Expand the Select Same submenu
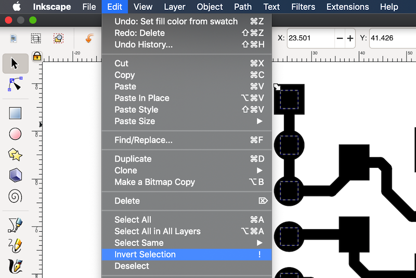Image resolution: width=416 pixels, height=278 pixels. (187, 243)
